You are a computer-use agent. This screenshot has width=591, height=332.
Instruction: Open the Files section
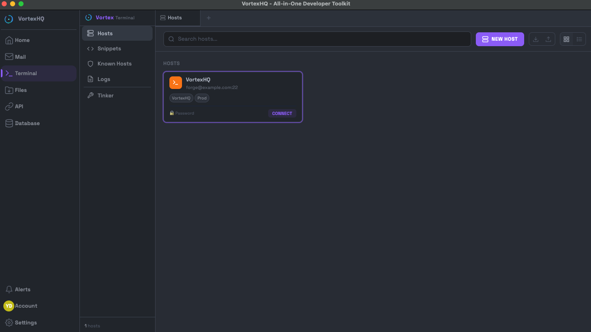[x=21, y=90]
